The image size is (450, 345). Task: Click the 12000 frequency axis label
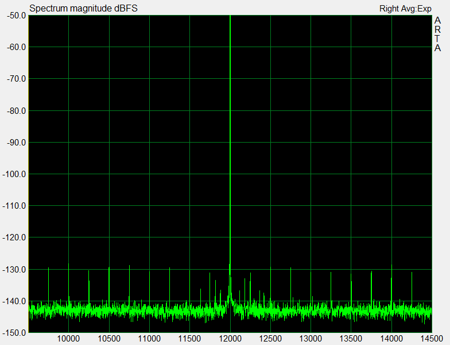pos(230,339)
